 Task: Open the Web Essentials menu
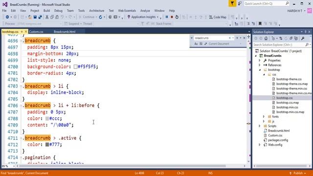pos(127,11)
